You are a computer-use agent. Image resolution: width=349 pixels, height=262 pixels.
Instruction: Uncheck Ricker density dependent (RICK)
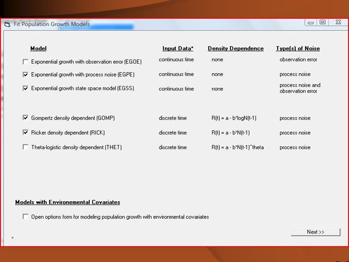25,132
